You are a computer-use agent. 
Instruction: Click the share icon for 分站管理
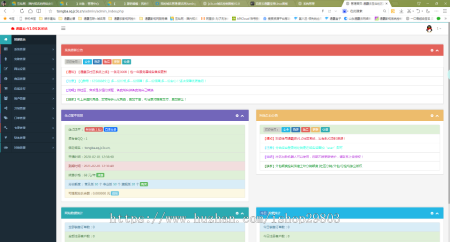point(5,108)
